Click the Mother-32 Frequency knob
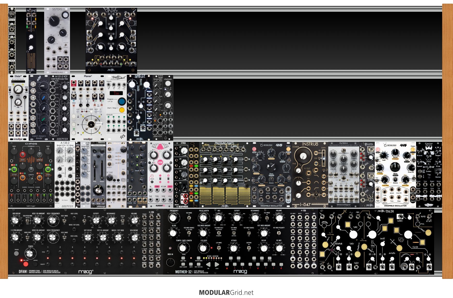The width and height of the screenshot is (453, 298). [x=174, y=218]
